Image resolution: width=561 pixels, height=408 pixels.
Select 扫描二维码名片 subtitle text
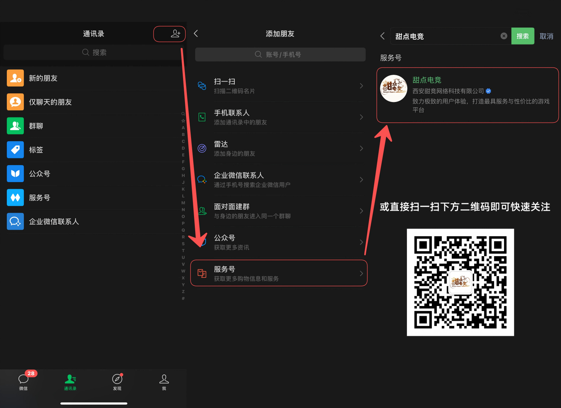[234, 91]
